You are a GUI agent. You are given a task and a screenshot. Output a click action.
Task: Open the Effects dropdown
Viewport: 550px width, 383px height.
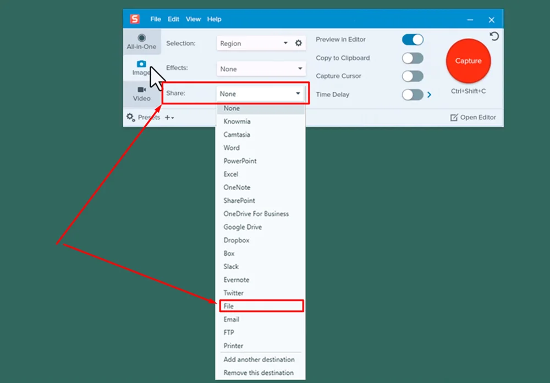pos(260,69)
